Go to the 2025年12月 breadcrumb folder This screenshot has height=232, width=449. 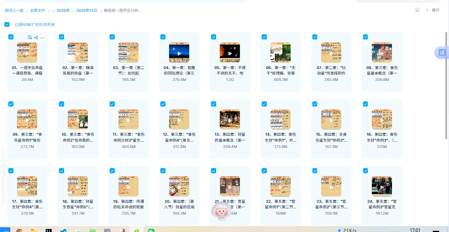pos(86,11)
